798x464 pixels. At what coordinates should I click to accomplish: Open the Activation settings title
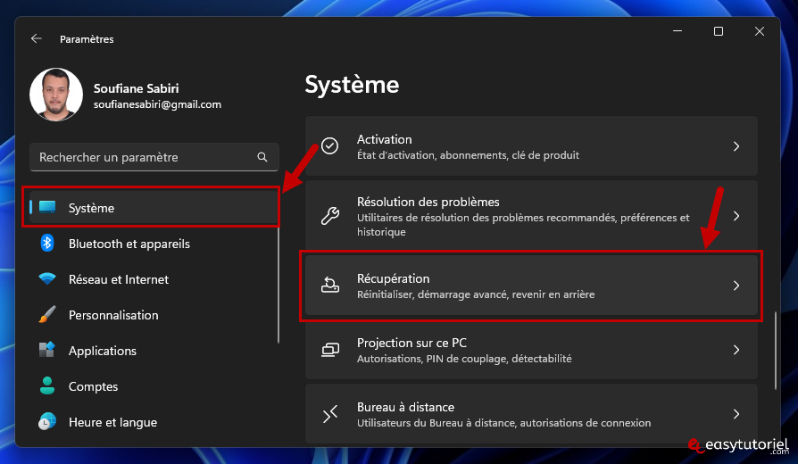[384, 139]
